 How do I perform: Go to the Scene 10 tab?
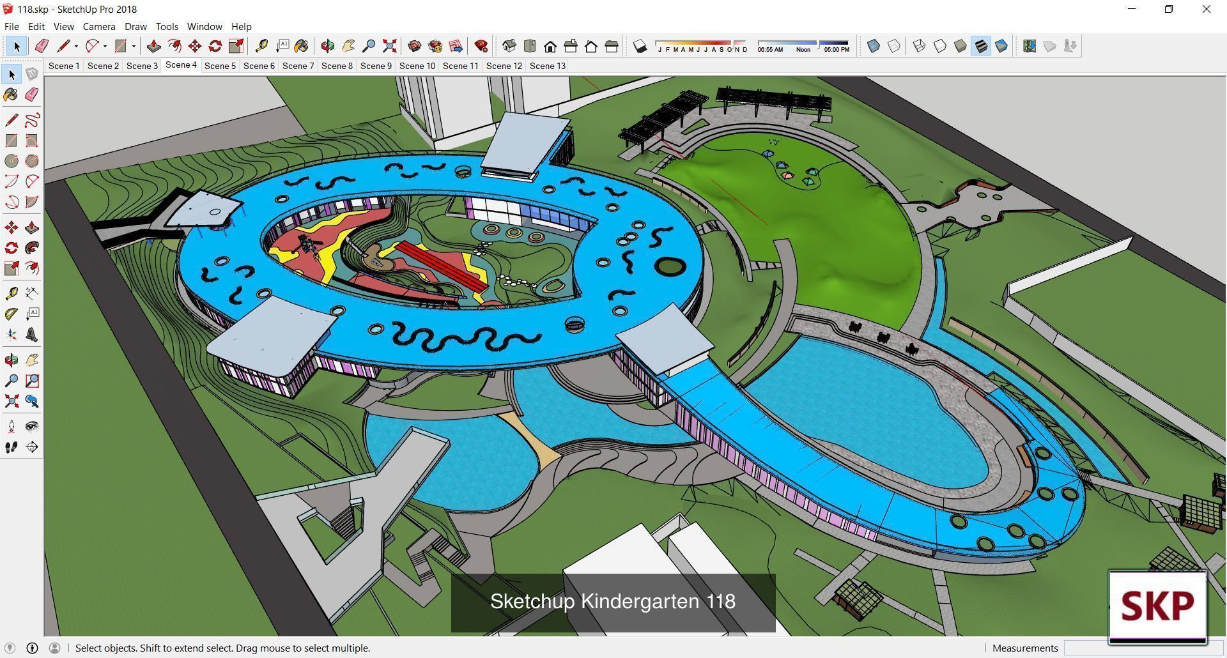click(x=417, y=66)
